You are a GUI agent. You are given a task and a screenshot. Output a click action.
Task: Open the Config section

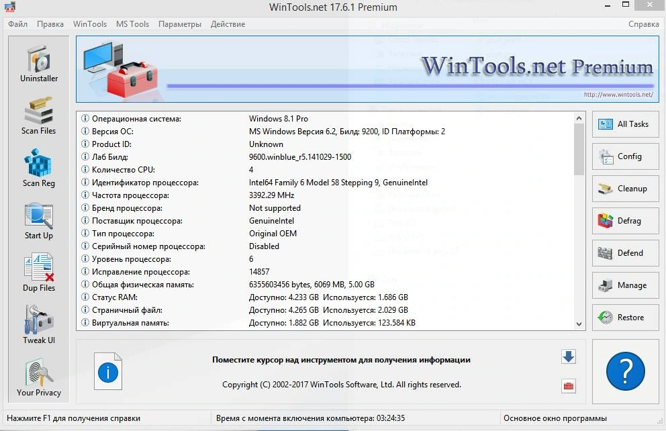tap(625, 156)
